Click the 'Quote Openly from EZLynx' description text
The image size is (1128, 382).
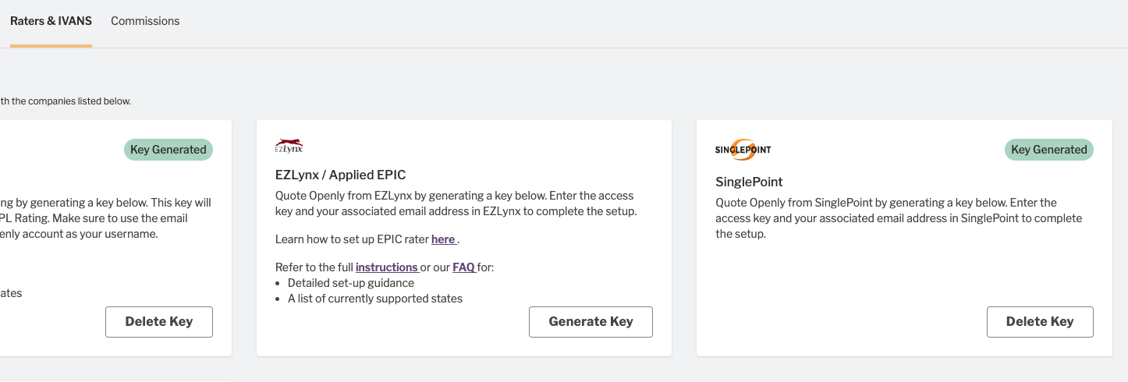coord(455,203)
